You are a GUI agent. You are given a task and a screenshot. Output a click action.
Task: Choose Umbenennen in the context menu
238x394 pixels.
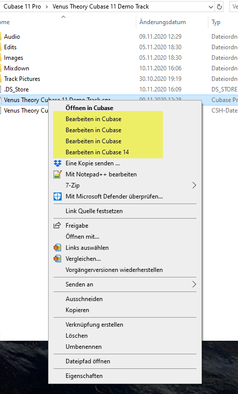pyautogui.click(x=84, y=347)
